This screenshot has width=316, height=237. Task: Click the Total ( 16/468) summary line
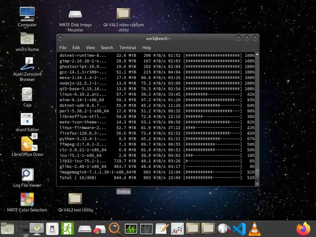pos(157,177)
